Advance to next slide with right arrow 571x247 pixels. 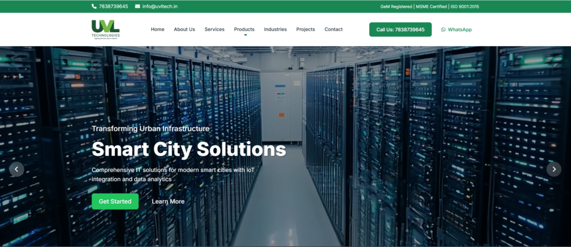point(554,169)
